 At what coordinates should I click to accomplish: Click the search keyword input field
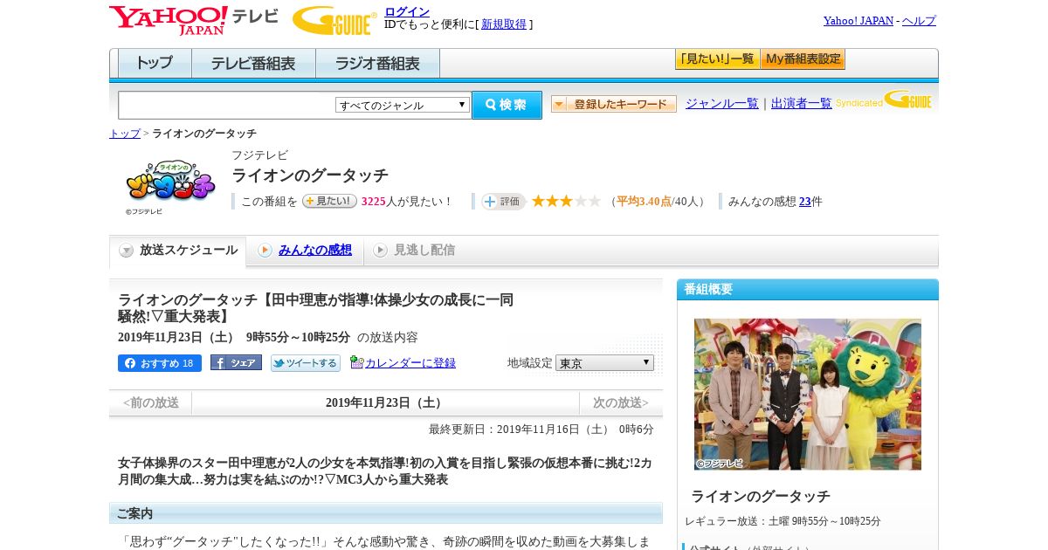(x=226, y=105)
